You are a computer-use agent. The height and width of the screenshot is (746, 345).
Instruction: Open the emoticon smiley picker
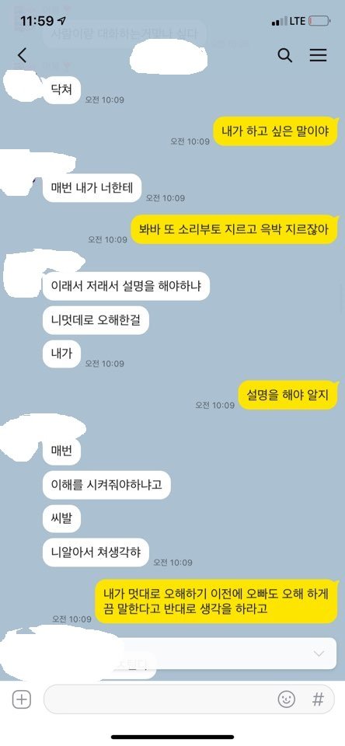[287, 699]
